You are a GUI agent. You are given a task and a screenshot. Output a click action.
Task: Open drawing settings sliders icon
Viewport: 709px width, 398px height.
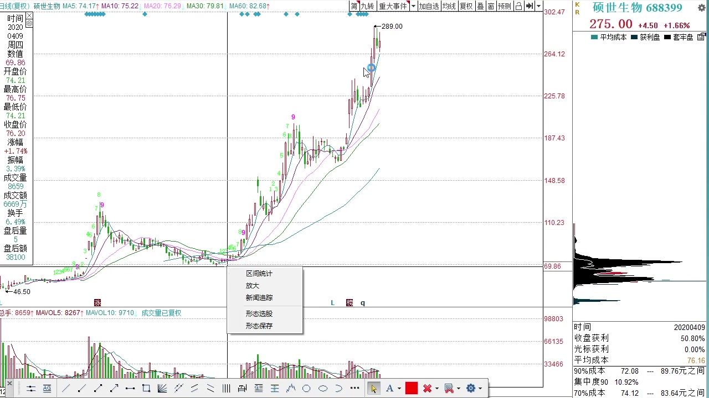(x=30, y=389)
